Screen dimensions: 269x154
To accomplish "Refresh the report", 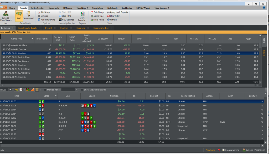I will coord(112,20).
